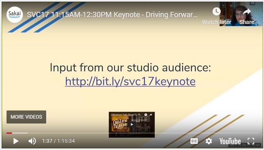Click the Sakai channel logo

[x=15, y=15]
